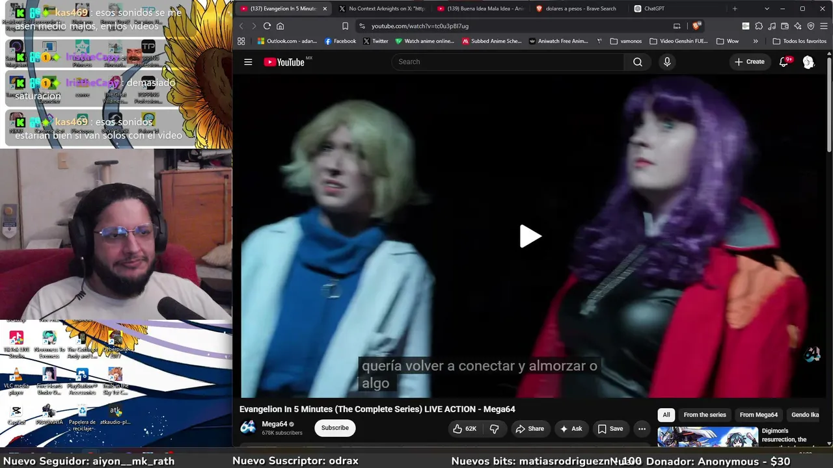
Task: Open the YouTube account avatar menu
Action: tap(808, 62)
